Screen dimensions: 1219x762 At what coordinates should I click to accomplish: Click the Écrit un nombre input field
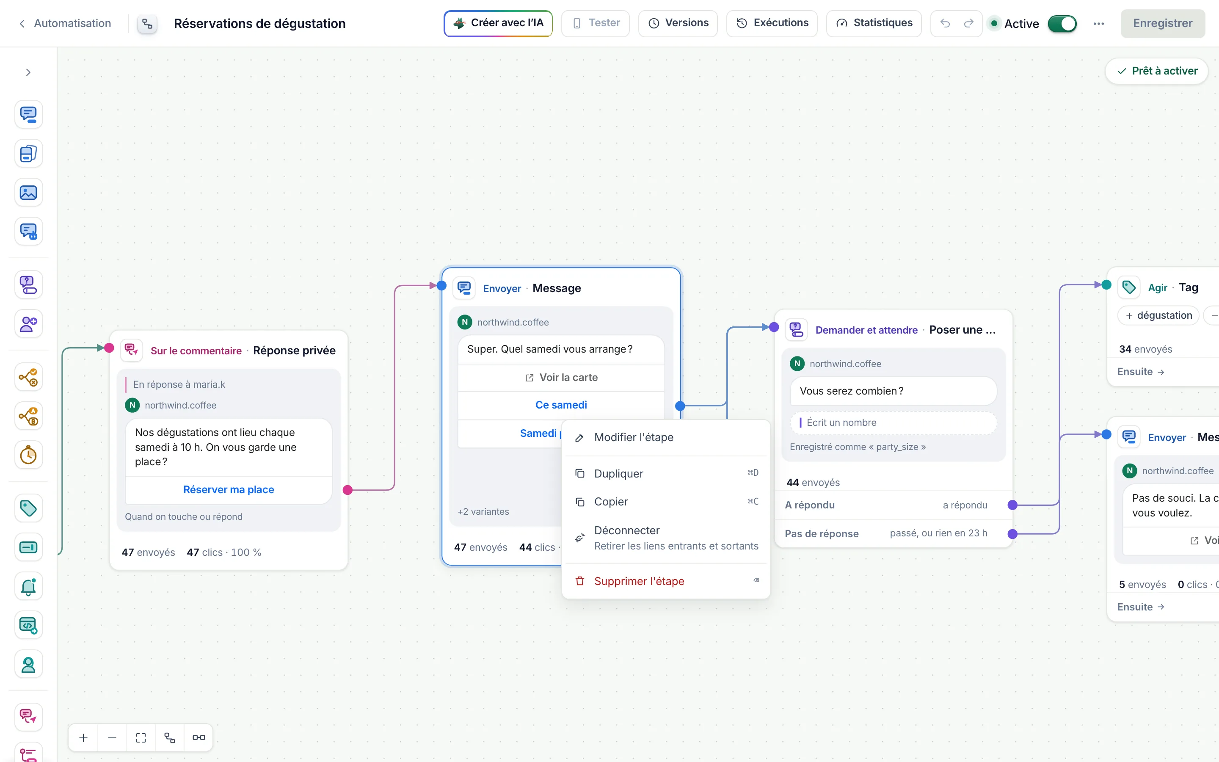tap(893, 422)
